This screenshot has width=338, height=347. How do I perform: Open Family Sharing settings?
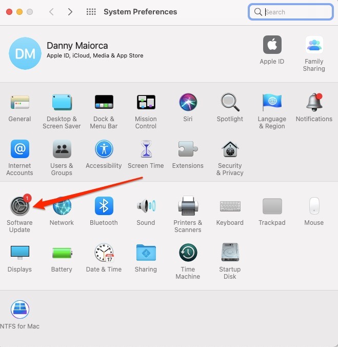tap(314, 45)
